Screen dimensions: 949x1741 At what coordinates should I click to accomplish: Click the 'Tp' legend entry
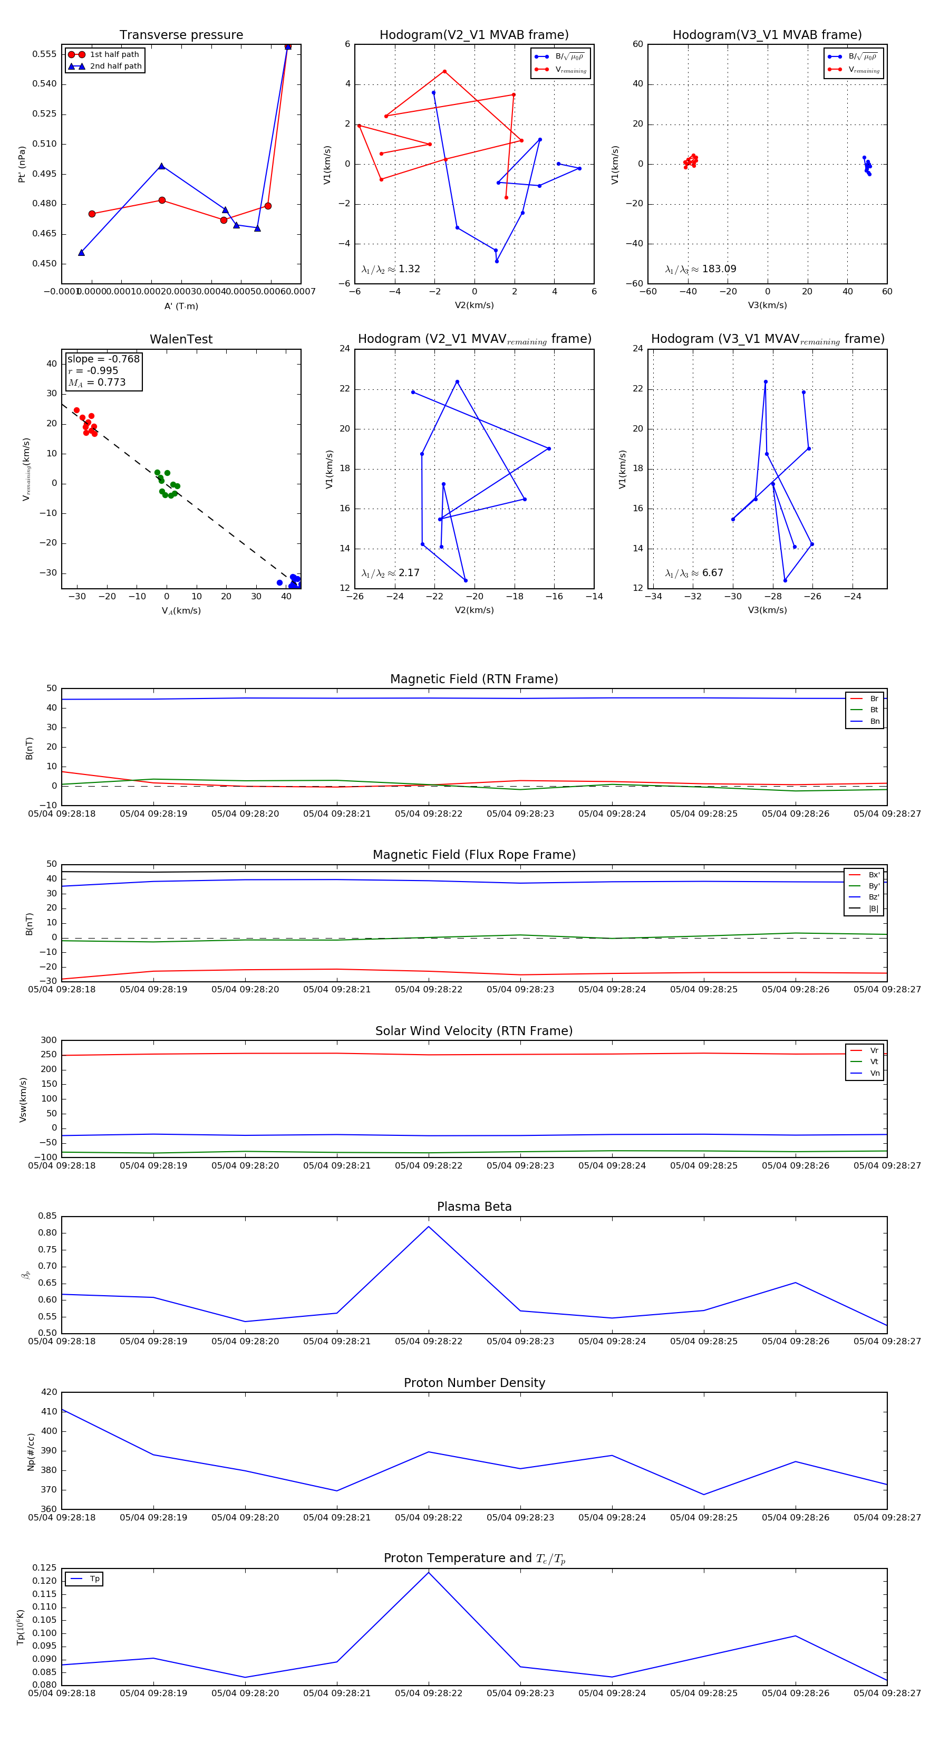pos(84,1579)
